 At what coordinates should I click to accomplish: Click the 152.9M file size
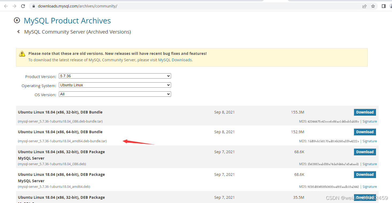[298, 132]
